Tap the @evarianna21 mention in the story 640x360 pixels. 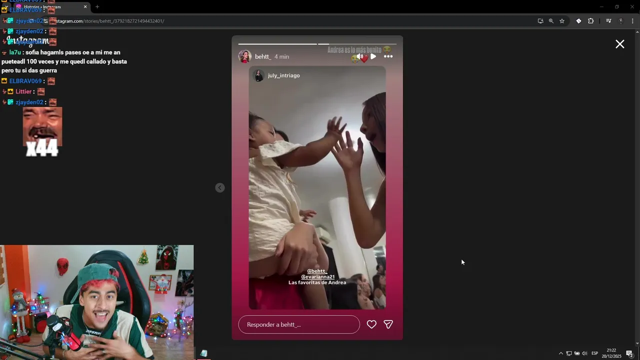tap(317, 276)
